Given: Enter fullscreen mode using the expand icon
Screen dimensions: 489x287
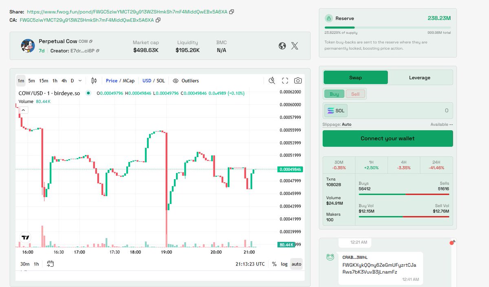Looking at the screenshot, I should tap(285, 81).
